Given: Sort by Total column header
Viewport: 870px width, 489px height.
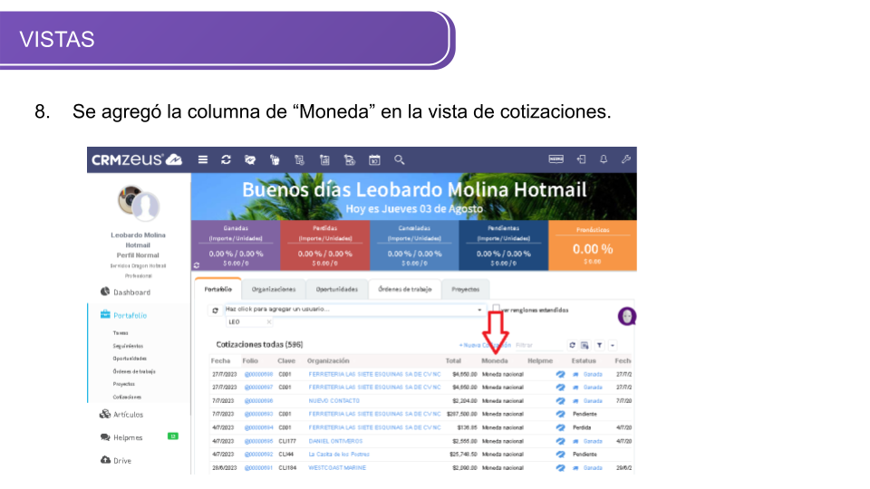Looking at the screenshot, I should point(453,360).
